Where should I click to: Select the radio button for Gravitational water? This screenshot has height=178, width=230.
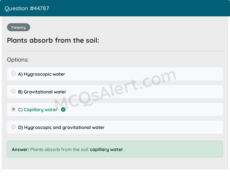[14, 91]
